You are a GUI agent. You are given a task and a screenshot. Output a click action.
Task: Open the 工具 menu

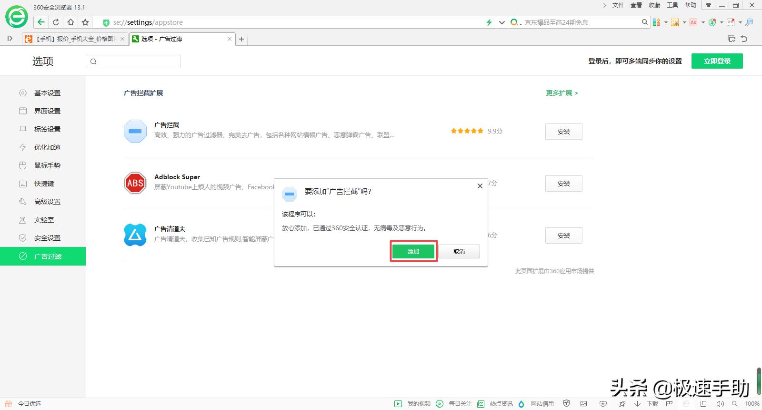point(672,5)
